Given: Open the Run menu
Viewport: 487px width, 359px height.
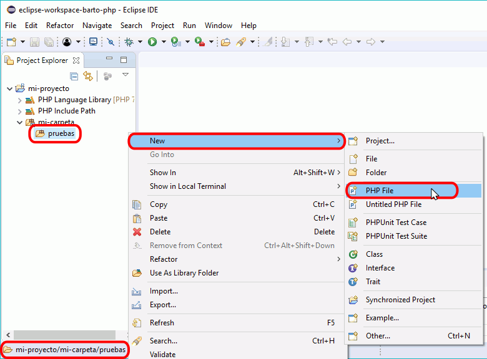Looking at the screenshot, I should 189,26.
